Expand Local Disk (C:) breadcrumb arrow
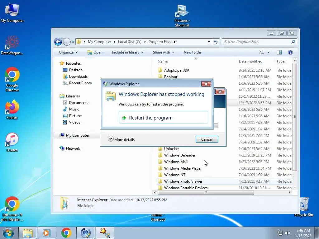The height and width of the screenshot is (239, 319). (x=145, y=42)
